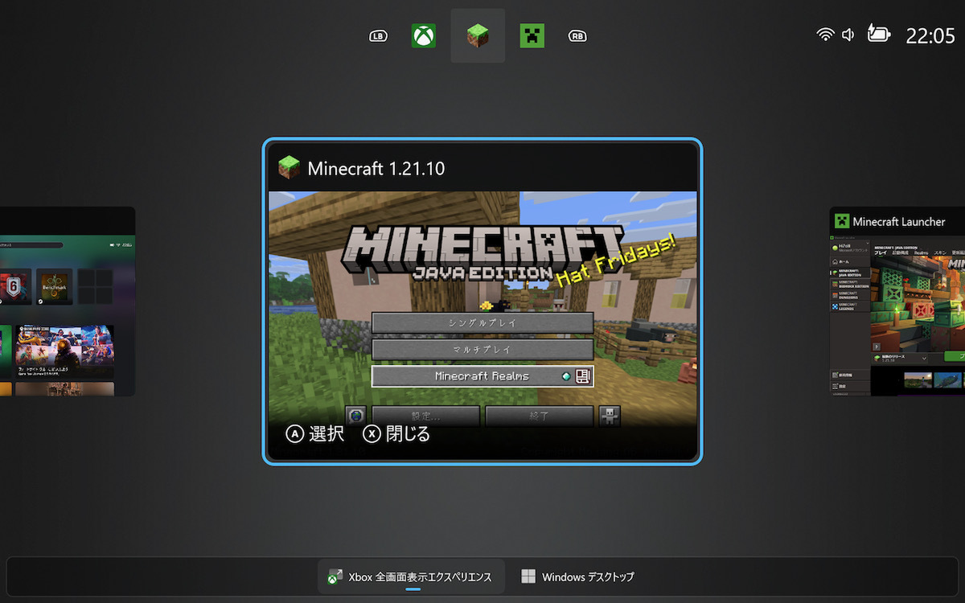Click the シングルプレイ button

click(x=482, y=322)
